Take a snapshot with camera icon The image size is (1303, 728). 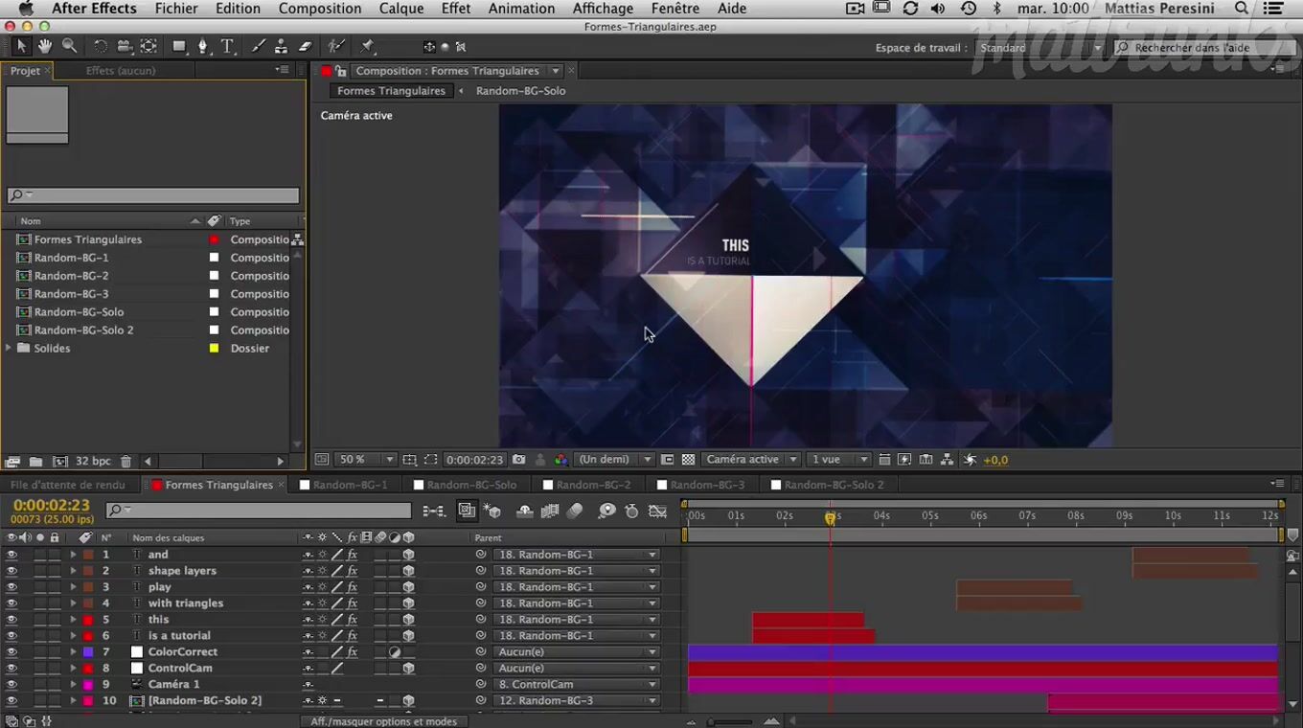click(x=518, y=460)
